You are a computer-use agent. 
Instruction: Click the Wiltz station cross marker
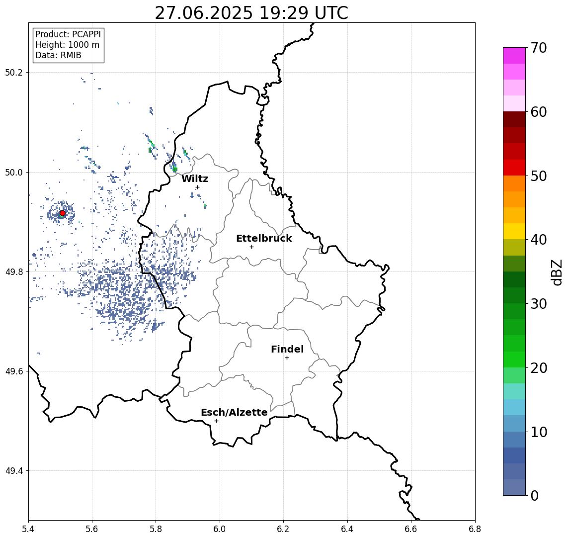tap(197, 187)
